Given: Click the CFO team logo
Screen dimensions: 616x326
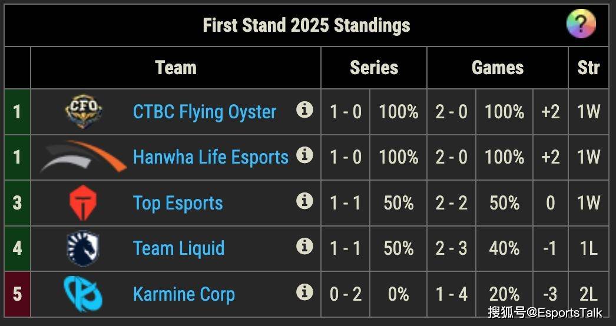Looking at the screenshot, I should click(83, 111).
